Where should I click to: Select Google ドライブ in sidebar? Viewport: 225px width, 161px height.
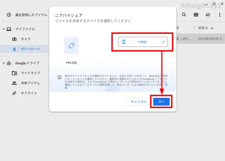point(27,63)
